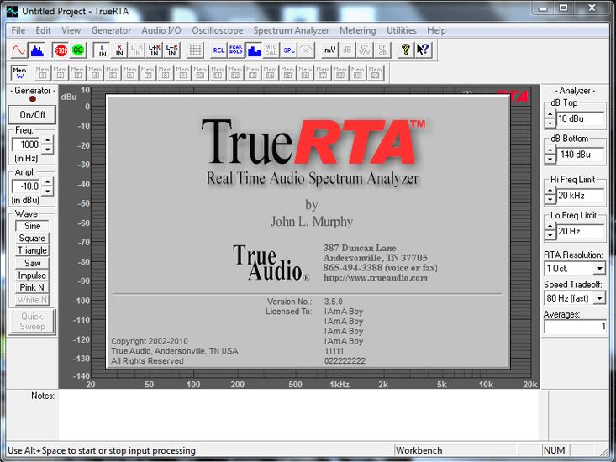Viewport: 616px width, 462px height.
Task: Decrease the Lo Freq Limit
Action: [x=550, y=235]
